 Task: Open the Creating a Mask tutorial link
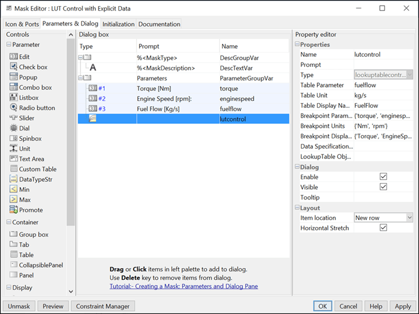[184, 287]
